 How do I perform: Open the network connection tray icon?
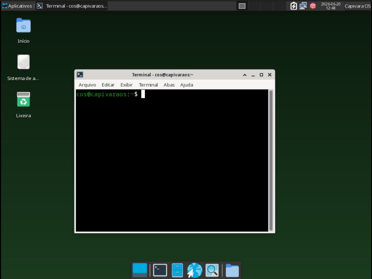coord(303,6)
